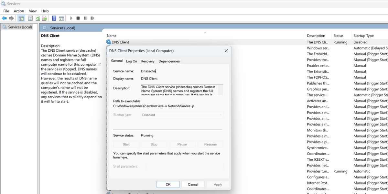Pause the service via the pause toolbar icon
Image resolution: width=388 pixels, height=194 pixels.
pyautogui.click(x=85, y=18)
